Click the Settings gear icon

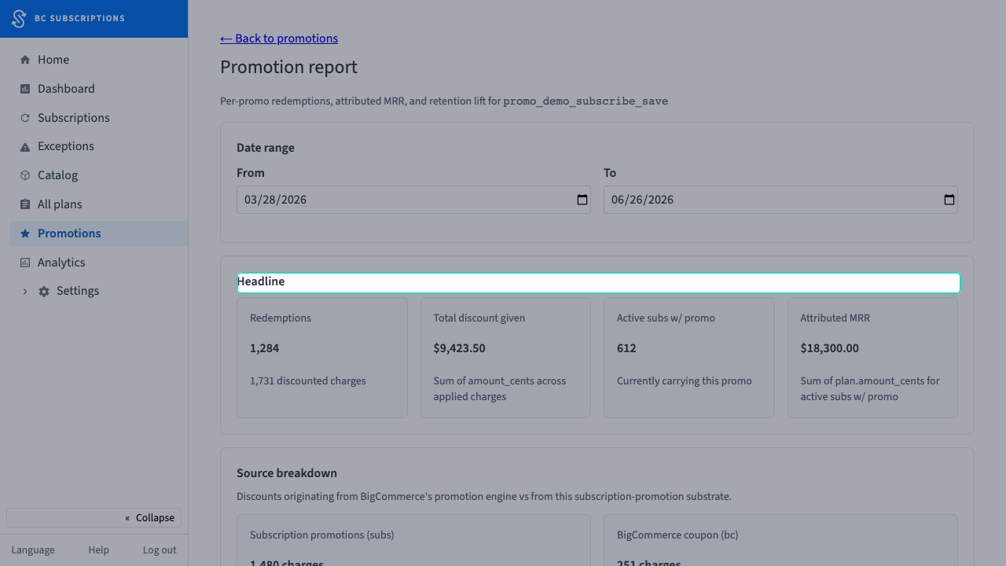44,292
